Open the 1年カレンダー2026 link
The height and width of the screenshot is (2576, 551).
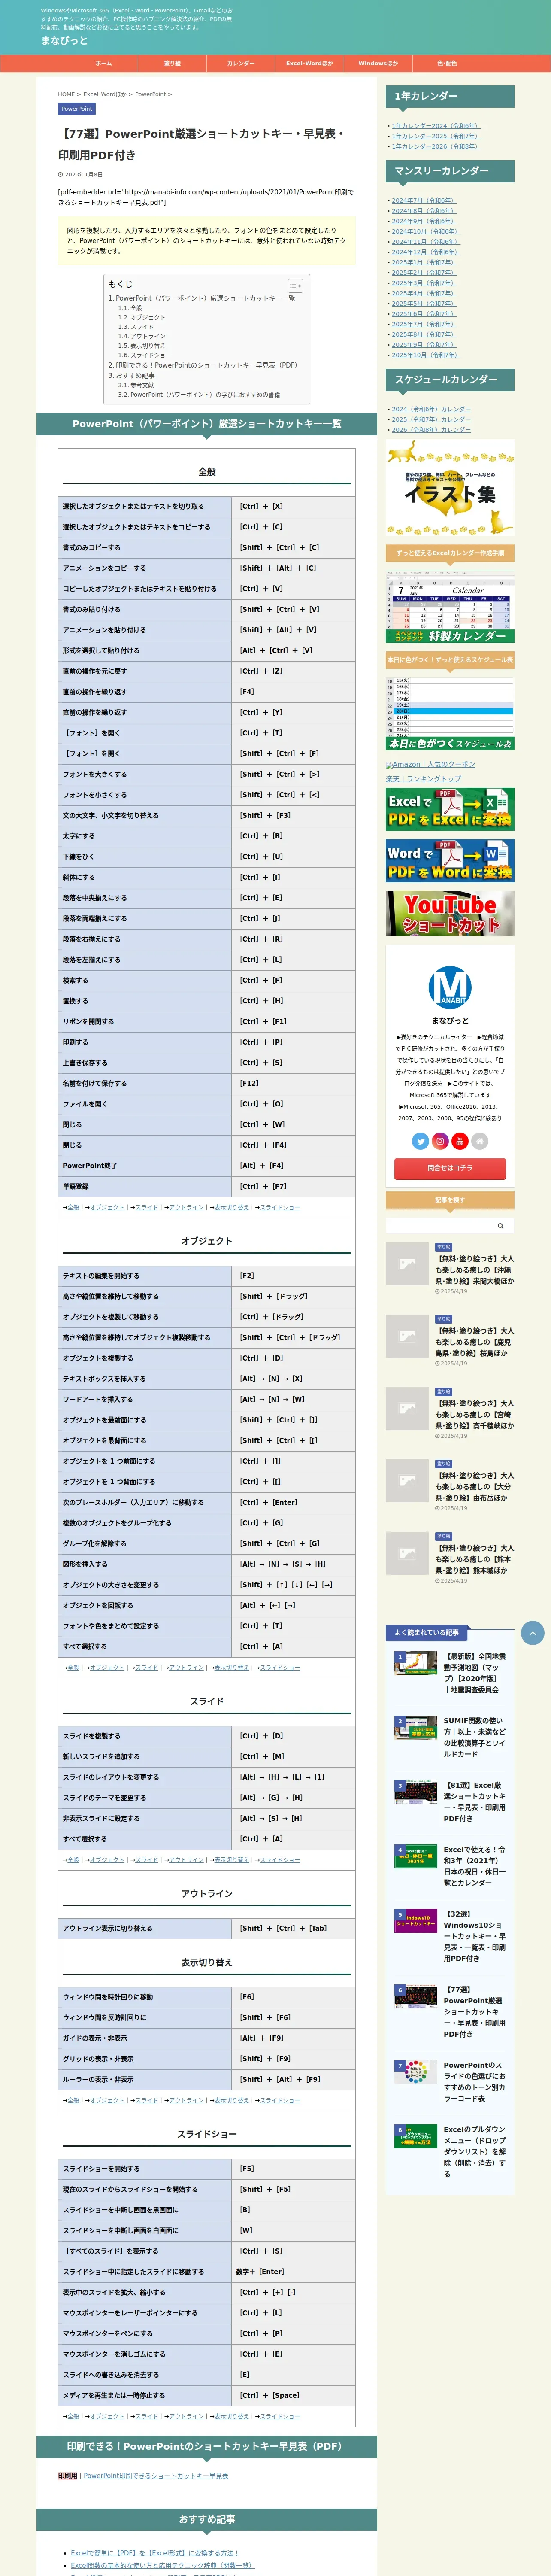pyautogui.click(x=435, y=146)
